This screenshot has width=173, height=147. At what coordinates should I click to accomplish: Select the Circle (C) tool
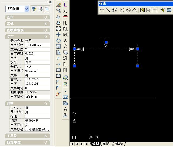[65, 46]
